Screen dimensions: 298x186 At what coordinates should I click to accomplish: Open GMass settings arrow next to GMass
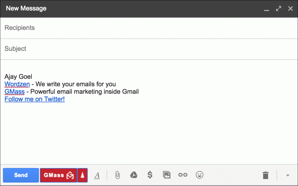(83, 175)
